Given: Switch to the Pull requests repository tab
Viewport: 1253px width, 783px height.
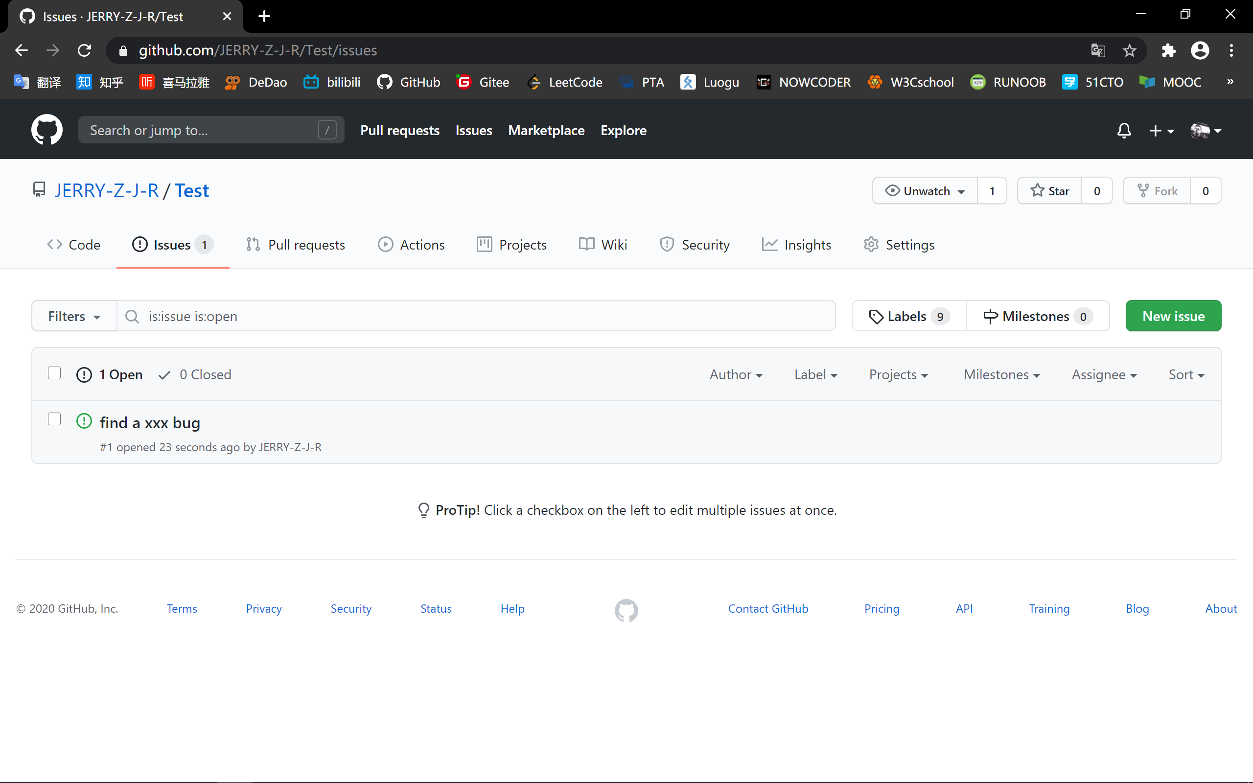Looking at the screenshot, I should tap(295, 244).
